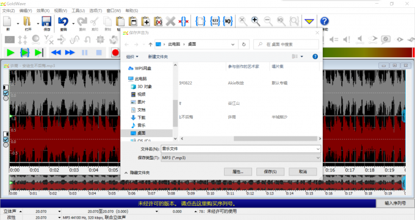The width and height of the screenshot is (415, 220).
Task: Expand the address bar path dropdown
Action: click(233, 44)
